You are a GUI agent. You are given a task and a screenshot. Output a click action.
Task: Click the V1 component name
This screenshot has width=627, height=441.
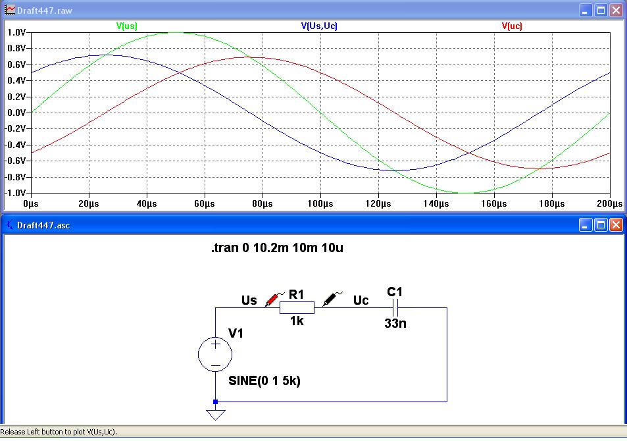pyautogui.click(x=236, y=333)
